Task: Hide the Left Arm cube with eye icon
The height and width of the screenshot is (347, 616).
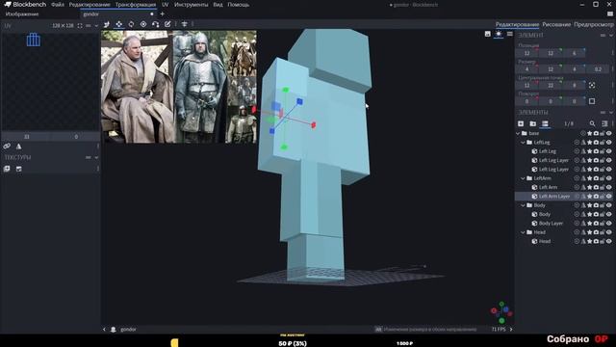Action: click(609, 187)
